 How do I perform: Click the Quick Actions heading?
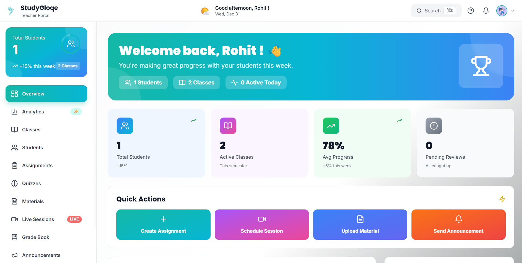[141, 199]
